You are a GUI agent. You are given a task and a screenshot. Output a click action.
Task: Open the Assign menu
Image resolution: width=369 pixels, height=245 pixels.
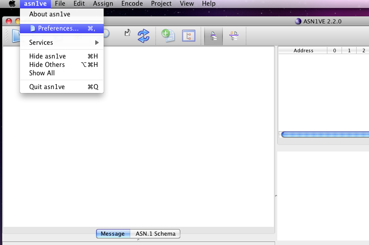(x=103, y=4)
